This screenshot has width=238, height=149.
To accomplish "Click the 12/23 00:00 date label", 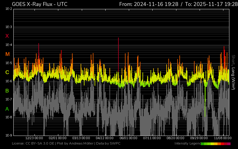I will tap(34, 138).
